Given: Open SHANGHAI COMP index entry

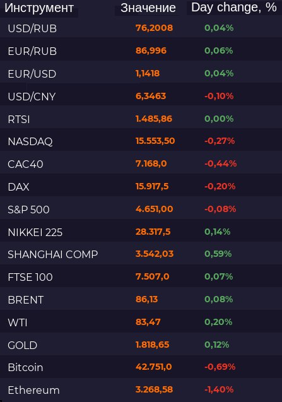Looking at the screenshot, I should tap(52, 254).
